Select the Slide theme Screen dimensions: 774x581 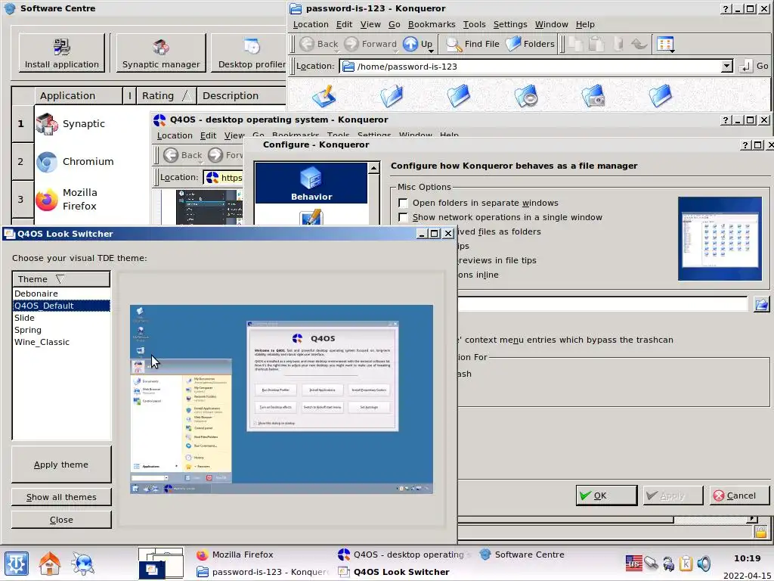61,318
